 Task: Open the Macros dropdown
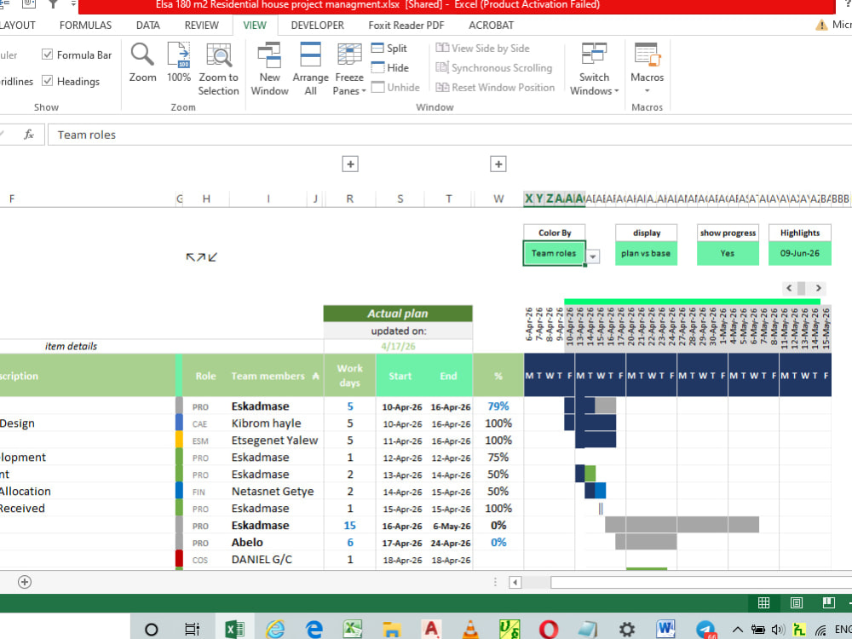point(647,68)
